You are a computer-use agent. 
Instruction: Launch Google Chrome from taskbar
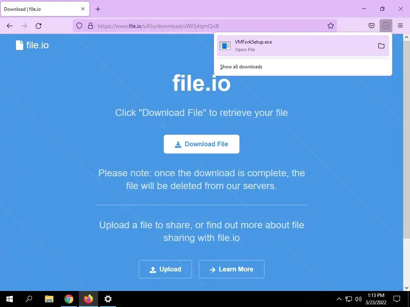pos(69,299)
